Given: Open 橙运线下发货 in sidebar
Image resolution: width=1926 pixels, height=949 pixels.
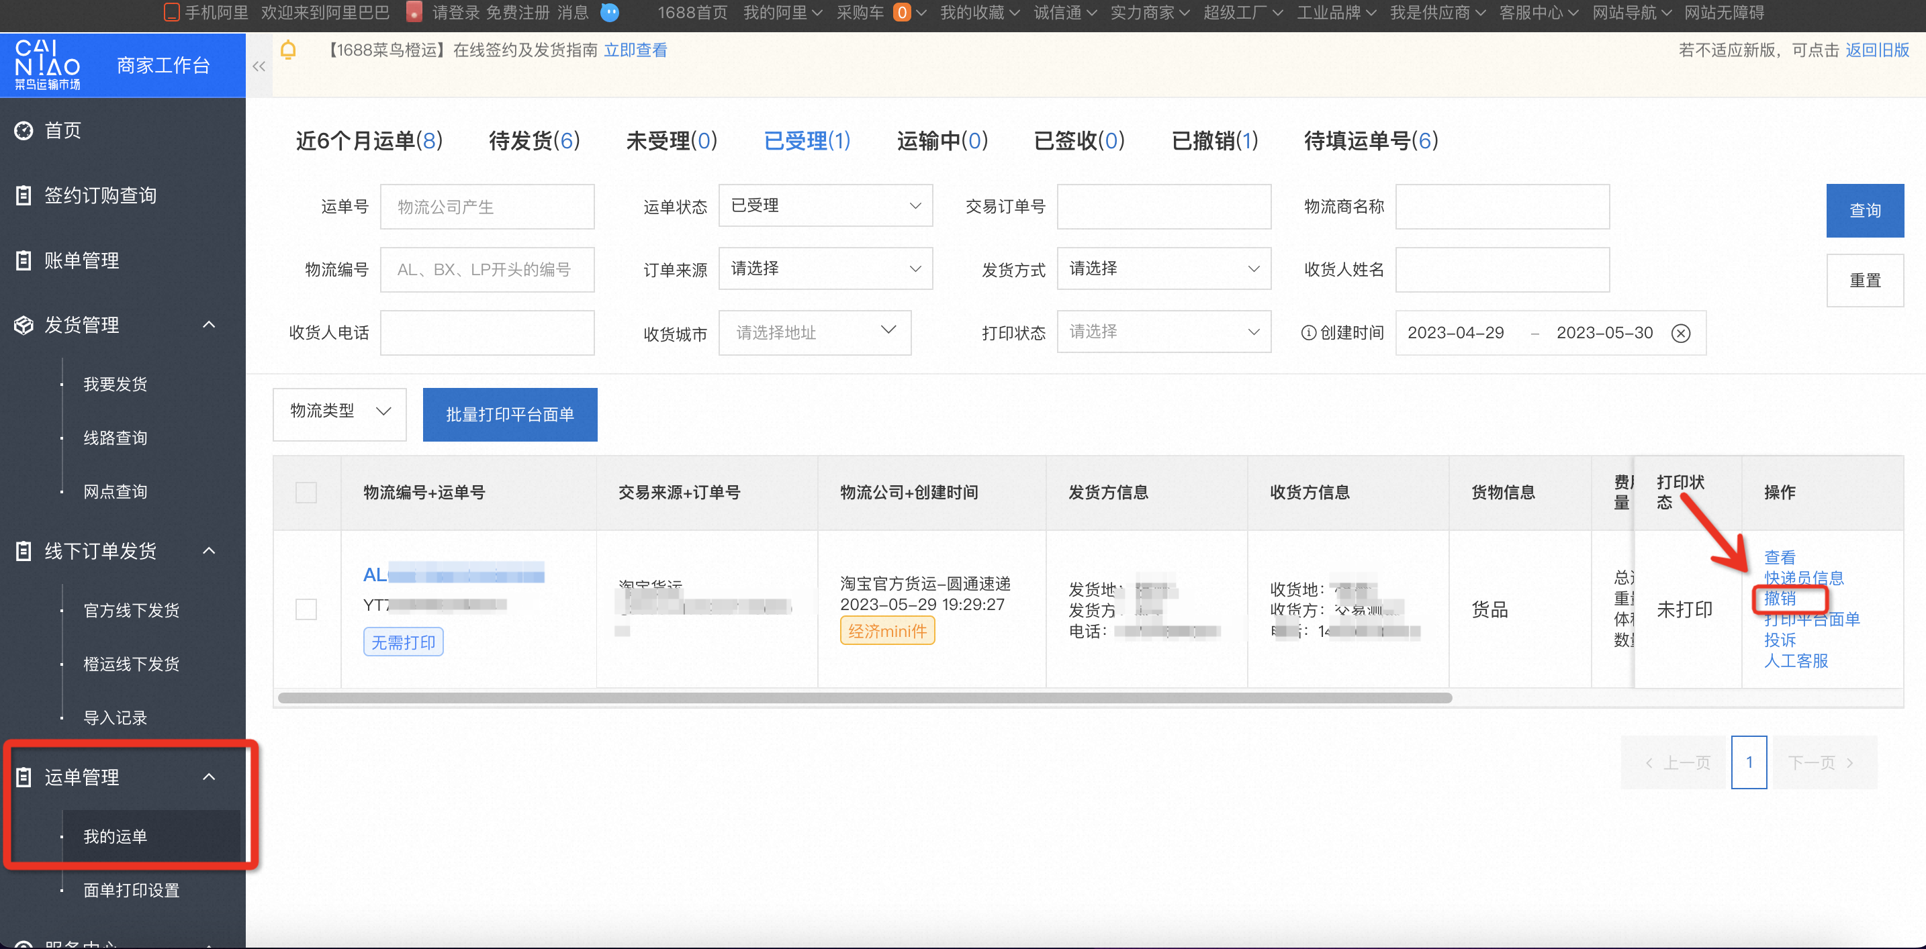Looking at the screenshot, I should point(132,664).
